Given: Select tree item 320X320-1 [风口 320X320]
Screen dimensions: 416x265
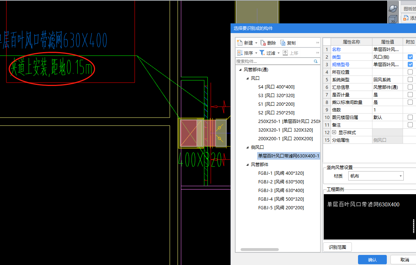Looking at the screenshot, I should coord(286,130).
